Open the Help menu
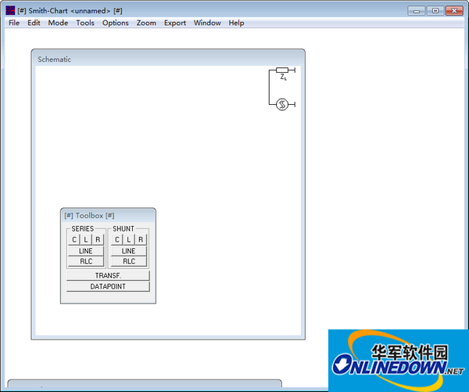This screenshot has width=469, height=392. click(236, 23)
